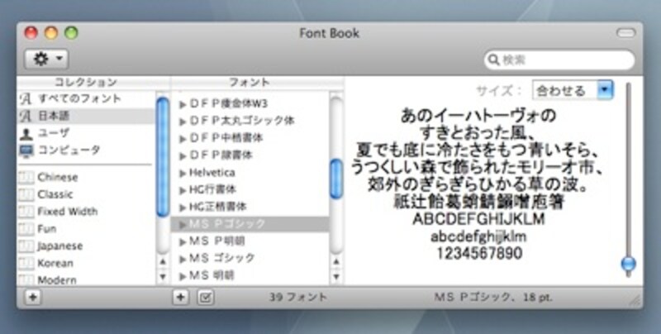Select the Japanese collection
The width and height of the screenshot is (661, 334).
(x=87, y=246)
